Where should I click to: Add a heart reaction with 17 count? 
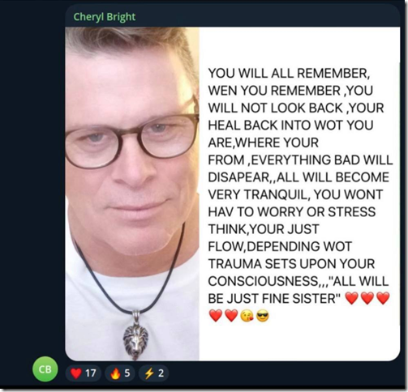pos(84,373)
